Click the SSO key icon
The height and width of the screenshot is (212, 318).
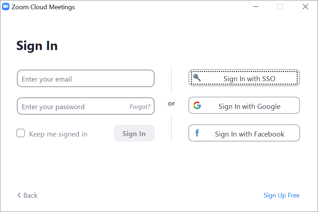pos(197,78)
